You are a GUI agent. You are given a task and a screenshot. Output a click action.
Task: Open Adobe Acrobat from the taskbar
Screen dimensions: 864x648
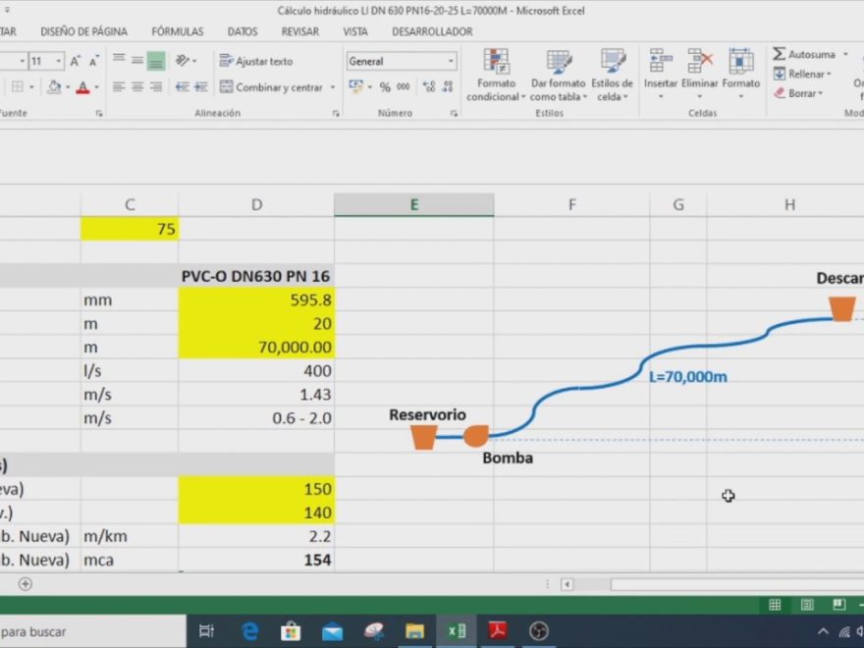click(x=498, y=631)
